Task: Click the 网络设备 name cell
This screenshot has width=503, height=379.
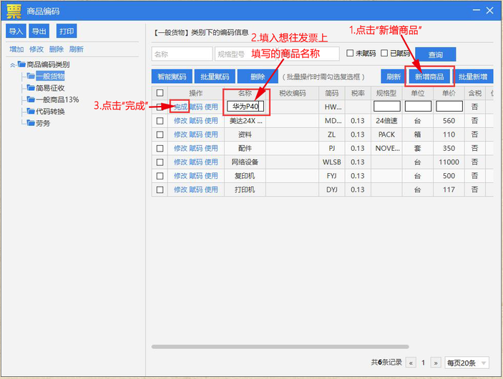Action: 245,162
